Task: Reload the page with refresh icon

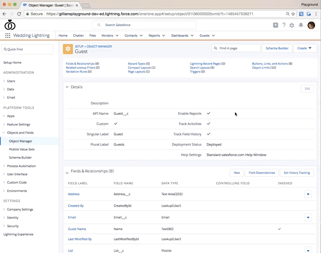Action: (x=19, y=14)
